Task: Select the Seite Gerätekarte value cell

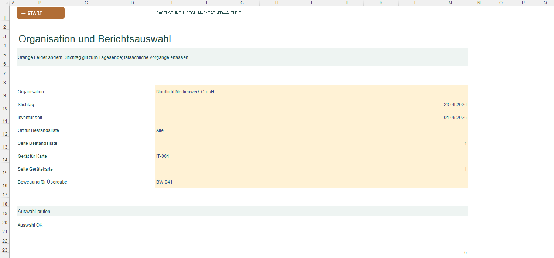Action: 311,169
